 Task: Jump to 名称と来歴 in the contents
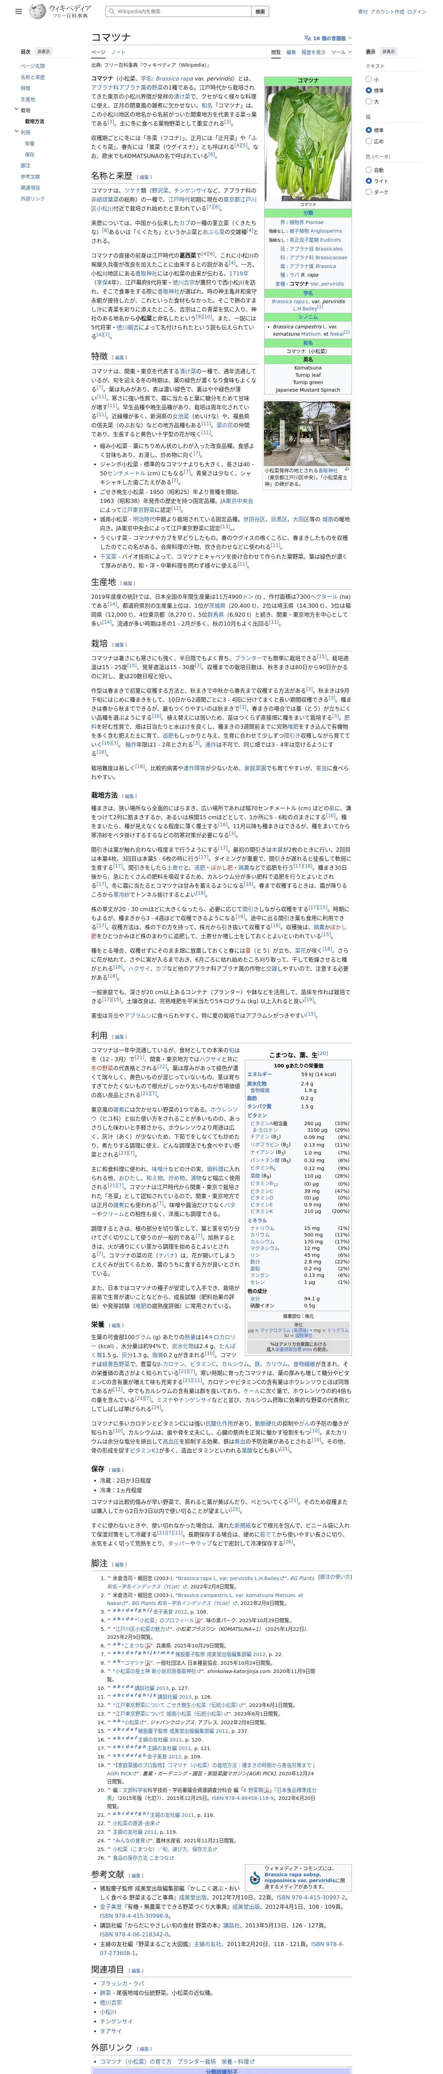33,77
